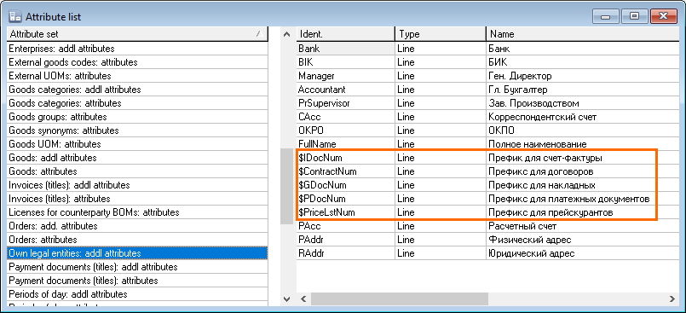
Task: Select the Manager attribute row
Action: click(487, 76)
